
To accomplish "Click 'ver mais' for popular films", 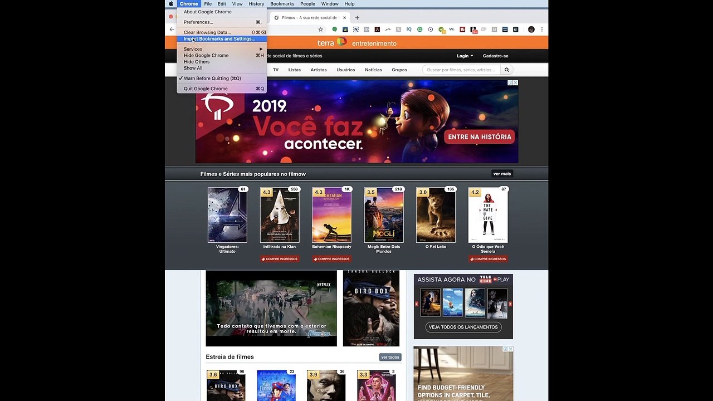I will pos(502,174).
